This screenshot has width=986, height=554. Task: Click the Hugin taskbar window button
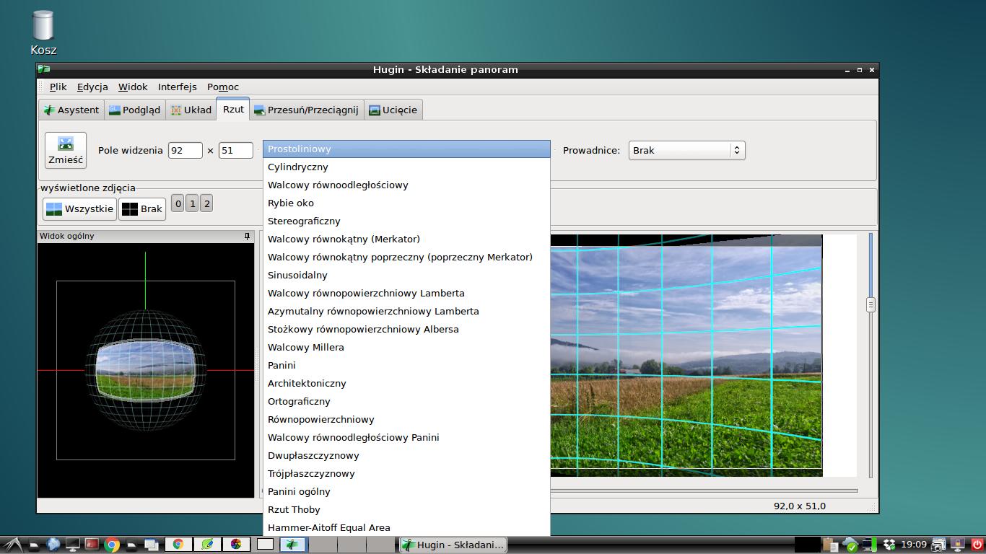pyautogui.click(x=453, y=545)
